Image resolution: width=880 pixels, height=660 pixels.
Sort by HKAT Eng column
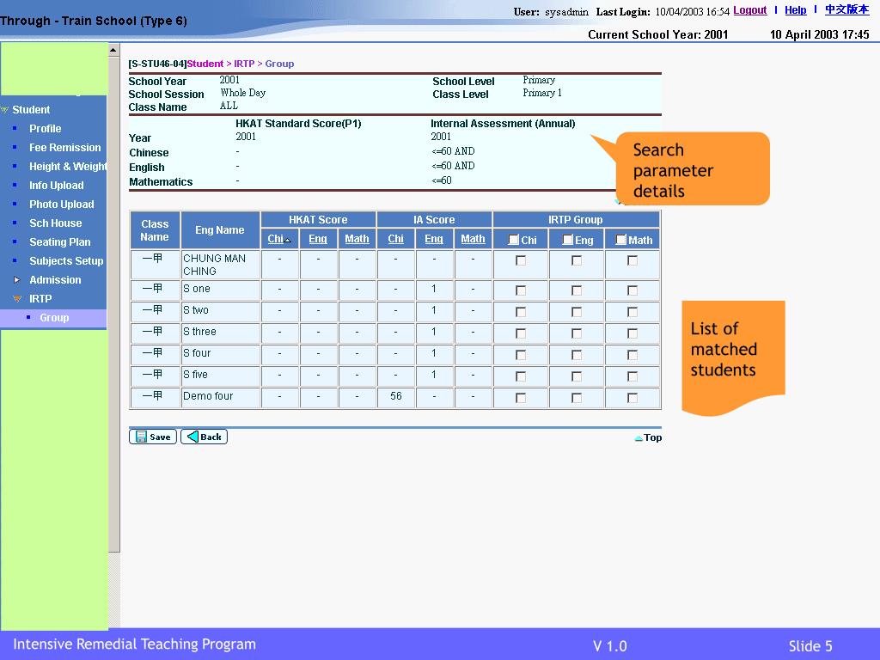318,239
